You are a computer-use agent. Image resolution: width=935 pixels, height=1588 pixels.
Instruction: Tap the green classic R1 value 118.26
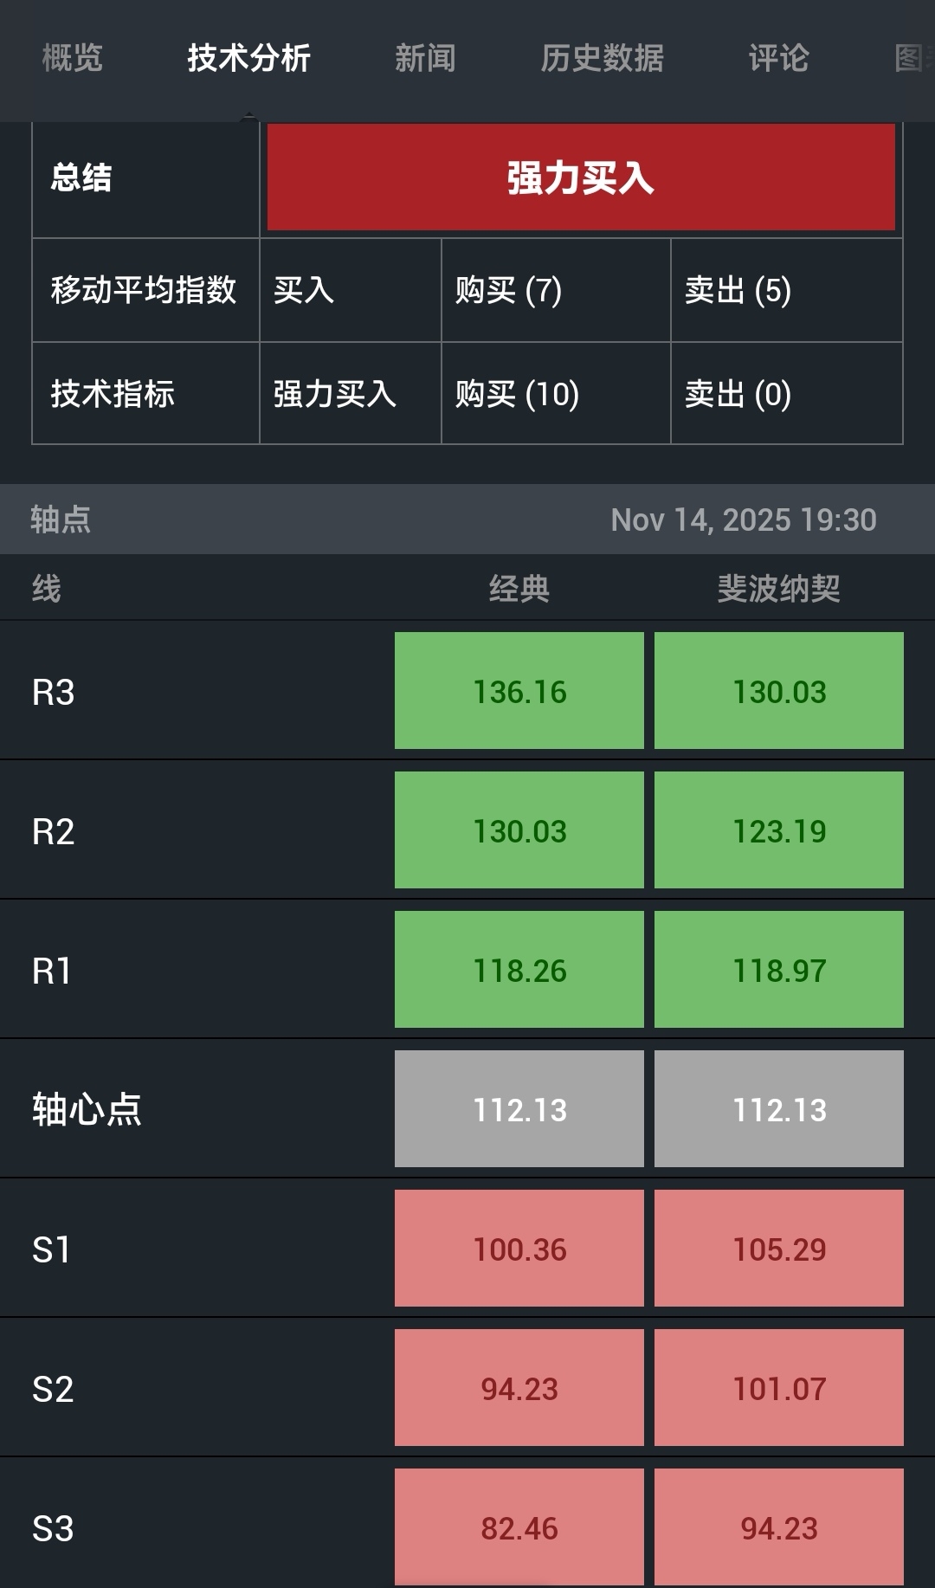pyautogui.click(x=519, y=970)
